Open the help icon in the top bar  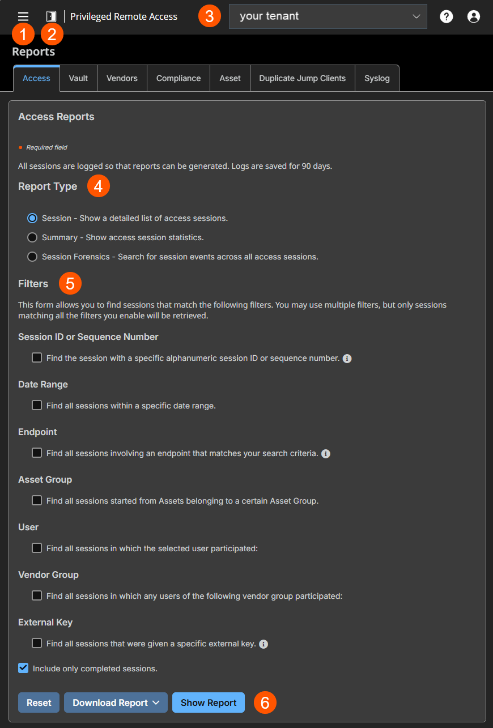click(x=446, y=16)
